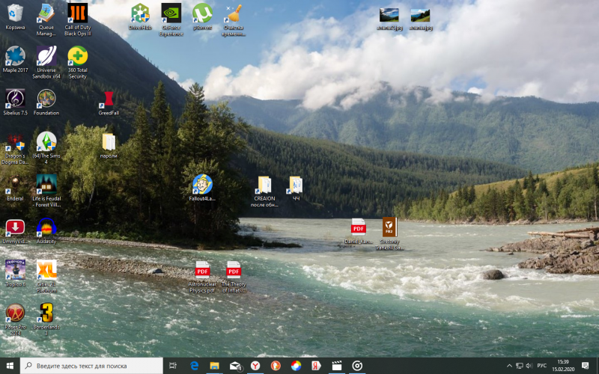Viewport: 599px width, 374px height.
Task: Open the multicolor circle taskbar app
Action: [296, 366]
